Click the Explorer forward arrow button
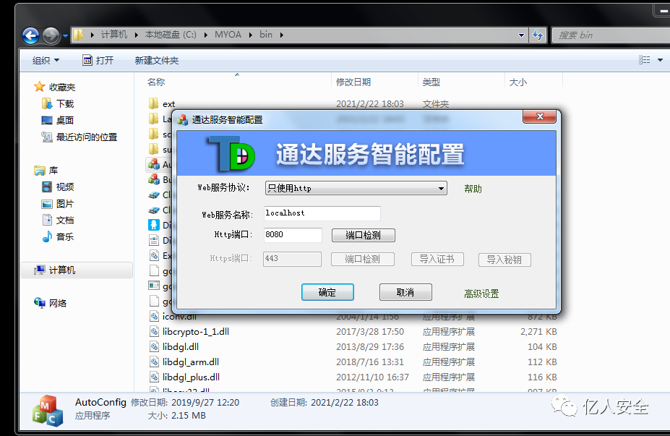The width and height of the screenshot is (670, 436). click(x=51, y=35)
